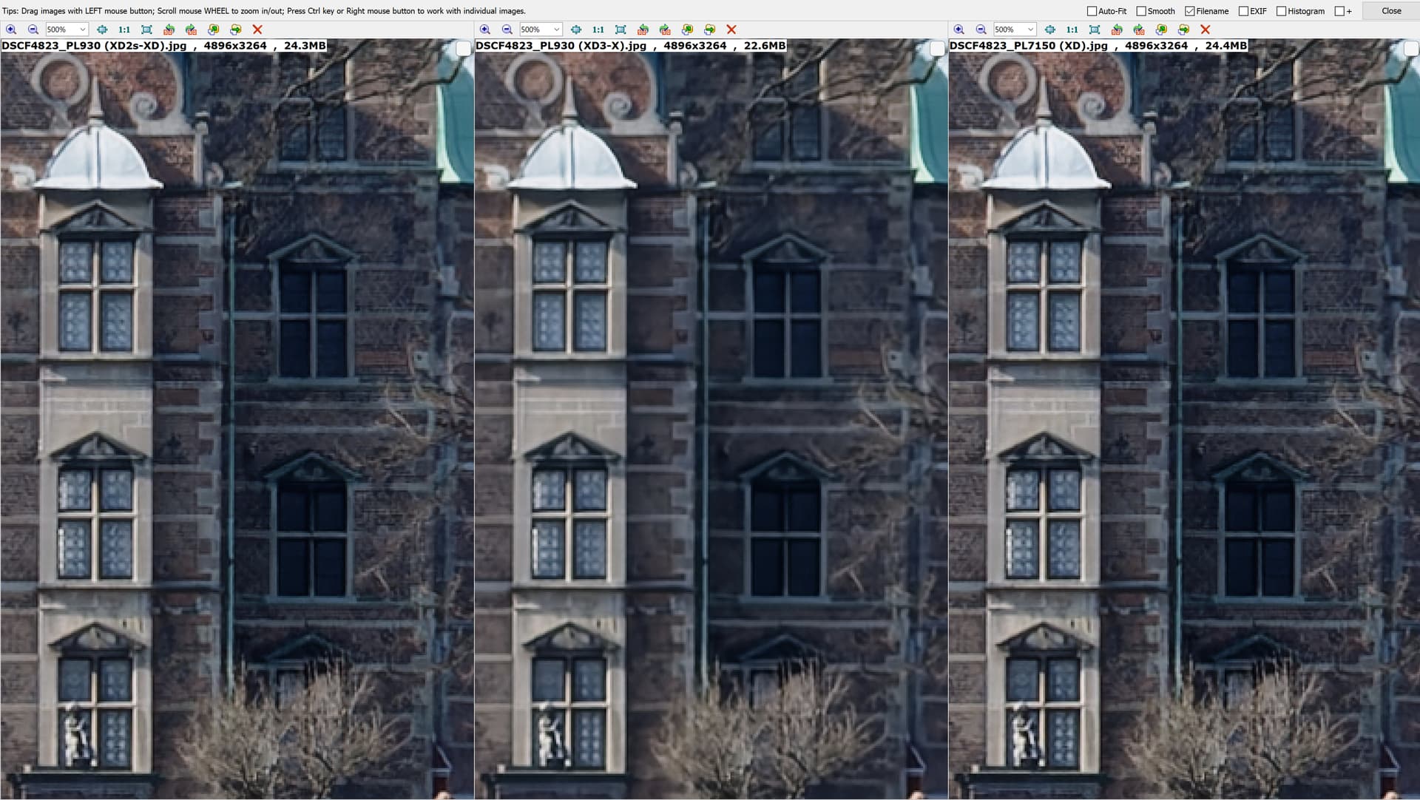Tick the white selection box on middle image

tap(936, 49)
